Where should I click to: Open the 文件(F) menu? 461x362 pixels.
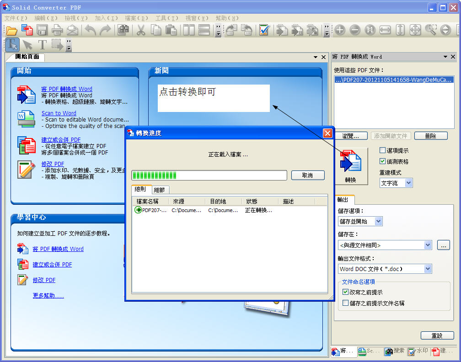[16, 18]
